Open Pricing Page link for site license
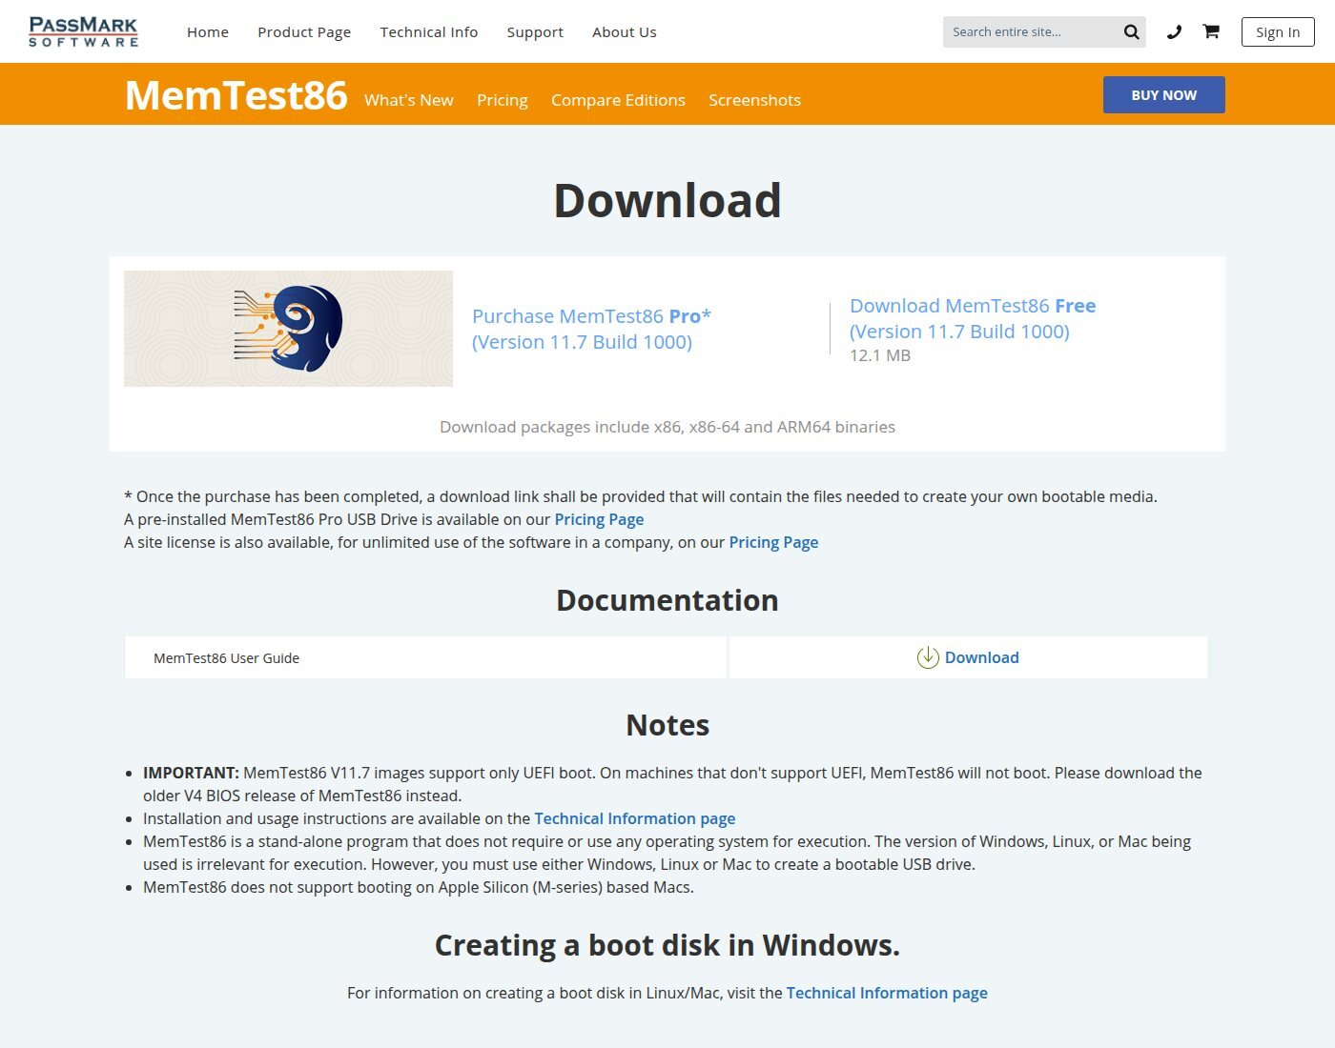The image size is (1335, 1048). [773, 542]
